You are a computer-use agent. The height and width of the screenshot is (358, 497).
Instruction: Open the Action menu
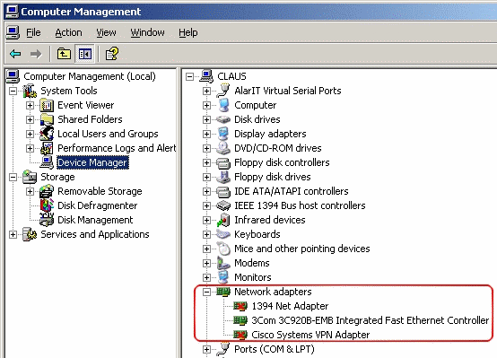(68, 32)
